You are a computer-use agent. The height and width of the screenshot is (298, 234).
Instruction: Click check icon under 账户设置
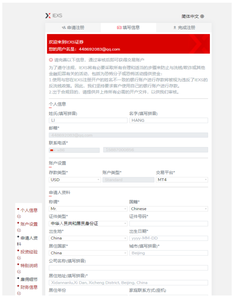19,230
